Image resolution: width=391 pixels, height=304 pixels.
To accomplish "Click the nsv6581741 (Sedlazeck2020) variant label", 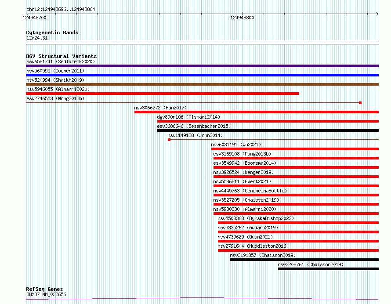I will 61,62.
